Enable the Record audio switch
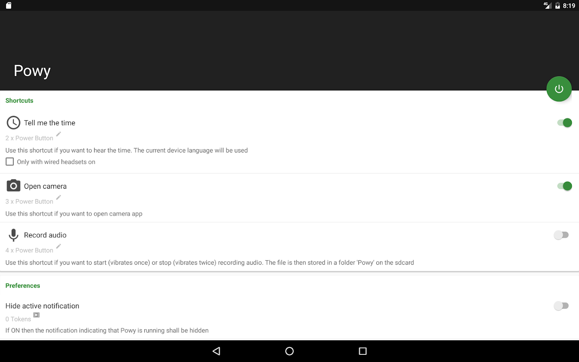The image size is (579, 362). (561, 235)
